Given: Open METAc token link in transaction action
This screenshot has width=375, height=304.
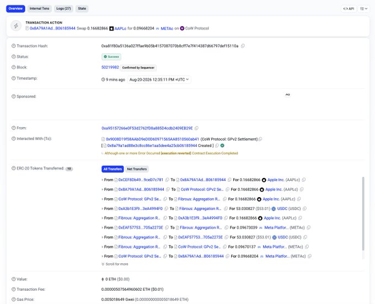Looking at the screenshot, I should (x=167, y=29).
